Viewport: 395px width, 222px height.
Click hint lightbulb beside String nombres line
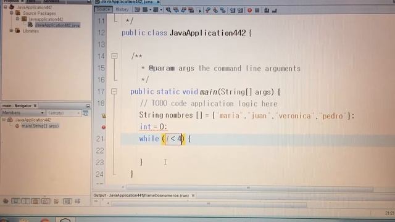[104, 116]
